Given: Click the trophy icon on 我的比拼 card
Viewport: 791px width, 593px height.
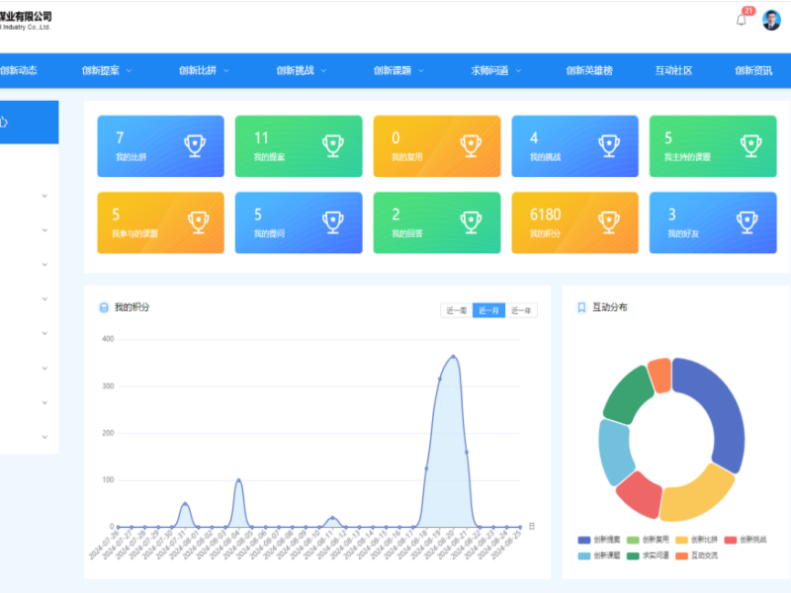Looking at the screenshot, I should tap(195, 146).
